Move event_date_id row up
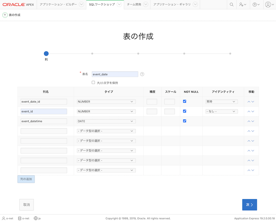 (249, 102)
